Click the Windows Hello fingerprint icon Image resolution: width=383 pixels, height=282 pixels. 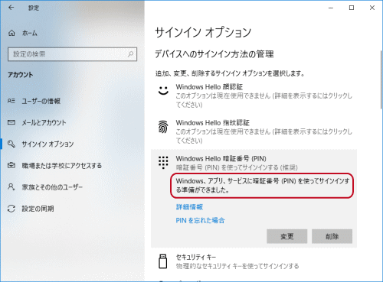[x=163, y=127]
